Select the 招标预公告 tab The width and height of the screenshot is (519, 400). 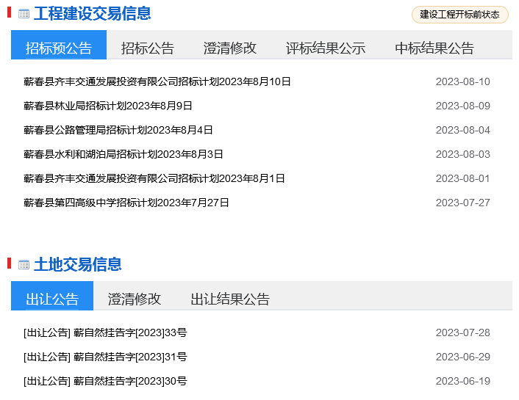59,45
